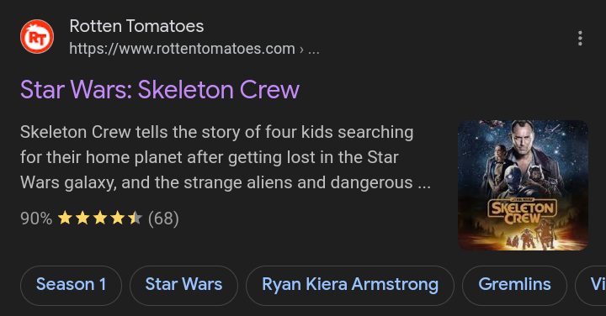
Task: Choose the Gremlins chip
Action: (514, 285)
